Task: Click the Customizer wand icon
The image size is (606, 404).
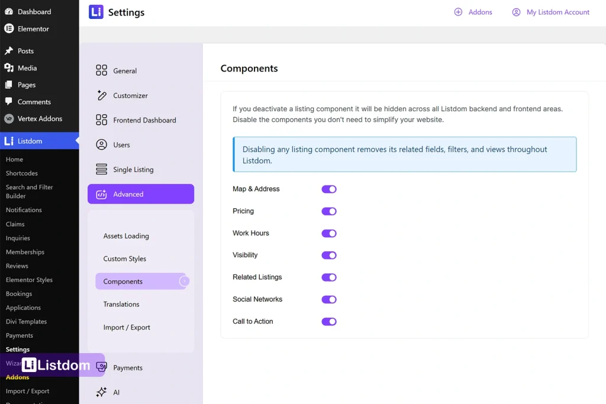Action: tap(101, 95)
